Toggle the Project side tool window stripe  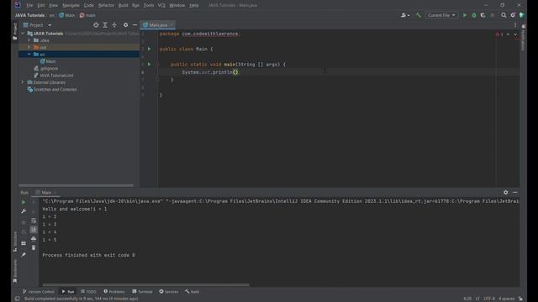coord(15,31)
